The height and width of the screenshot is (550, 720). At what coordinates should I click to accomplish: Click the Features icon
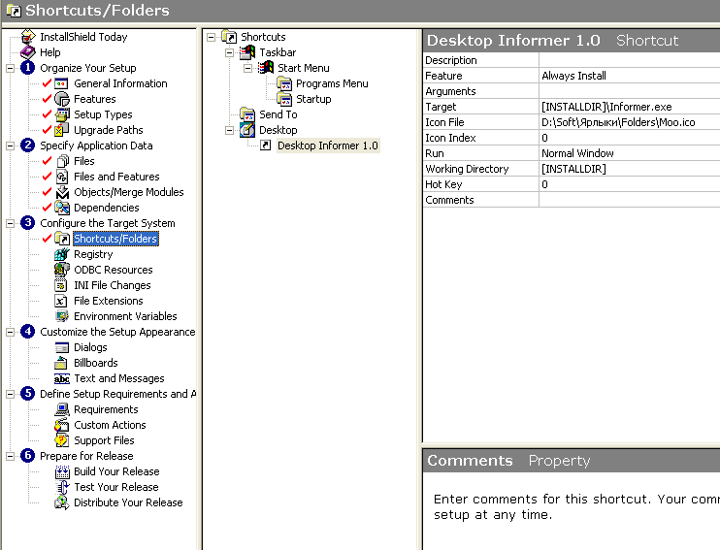click(61, 99)
